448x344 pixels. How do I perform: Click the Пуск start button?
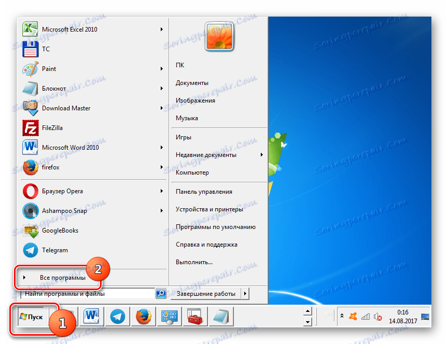31,317
